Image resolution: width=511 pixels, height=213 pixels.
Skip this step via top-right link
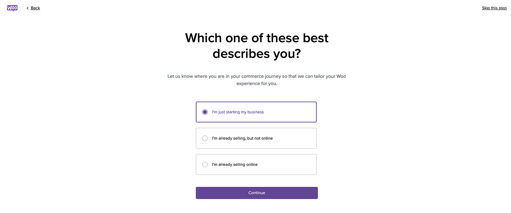pyautogui.click(x=494, y=8)
